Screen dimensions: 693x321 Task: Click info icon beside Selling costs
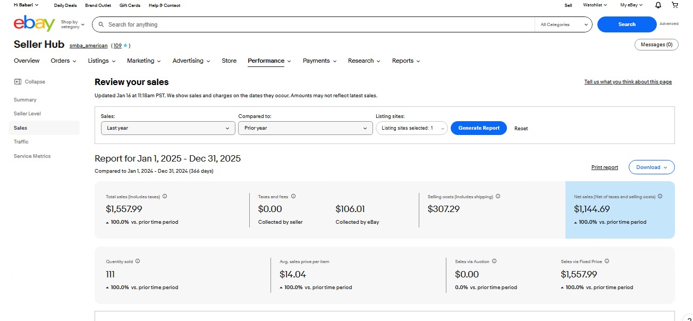(x=498, y=196)
